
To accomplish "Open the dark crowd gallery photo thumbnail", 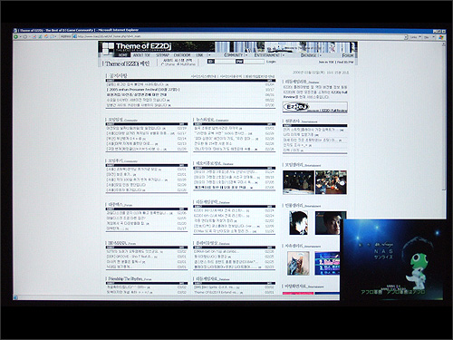I will coord(298,182).
